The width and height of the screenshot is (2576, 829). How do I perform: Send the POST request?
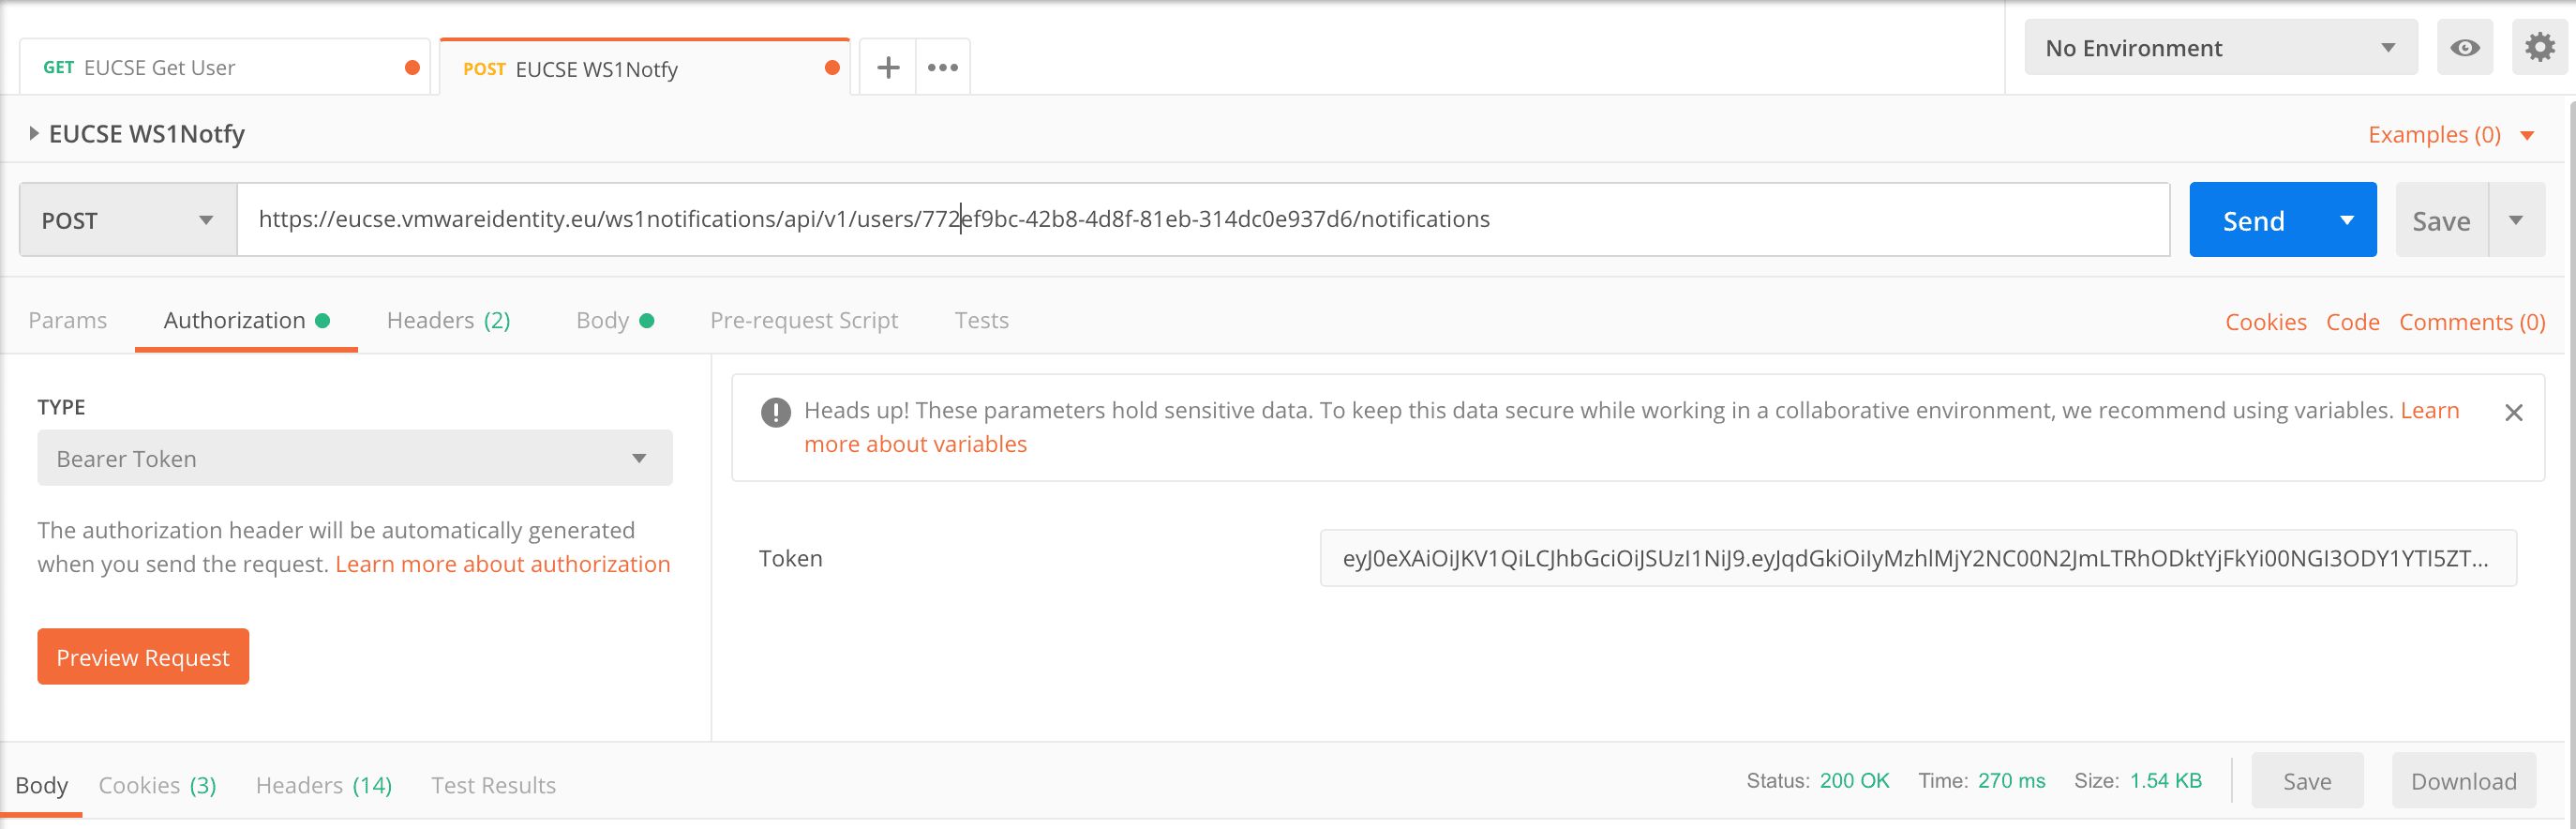[x=2254, y=220]
